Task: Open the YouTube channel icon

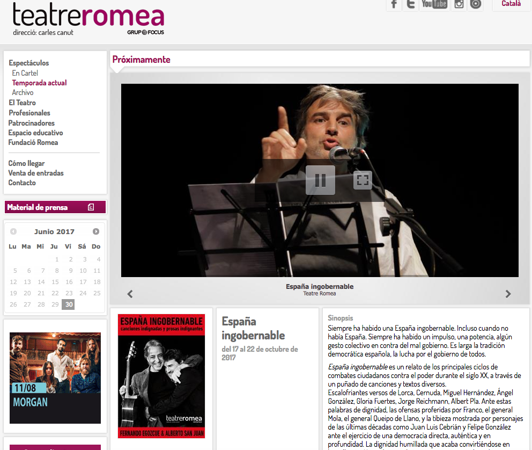Action: (x=434, y=4)
